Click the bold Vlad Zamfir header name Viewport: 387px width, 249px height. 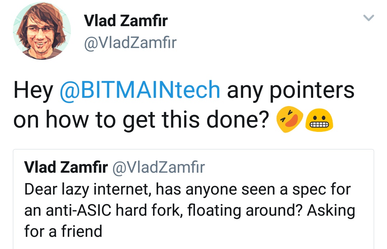[125, 21]
